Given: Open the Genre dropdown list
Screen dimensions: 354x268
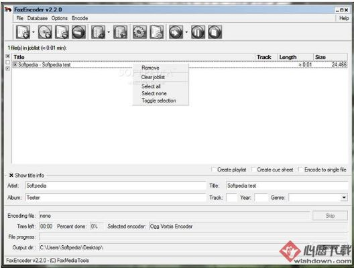Looking at the screenshot, I should pos(344,198).
